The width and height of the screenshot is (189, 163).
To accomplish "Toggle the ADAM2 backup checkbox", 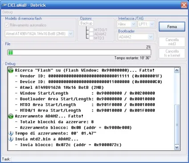I will pyautogui.click(x=91, y=34).
